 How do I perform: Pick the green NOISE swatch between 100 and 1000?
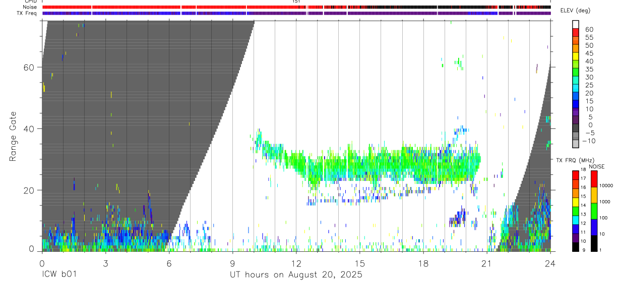coord(594,211)
